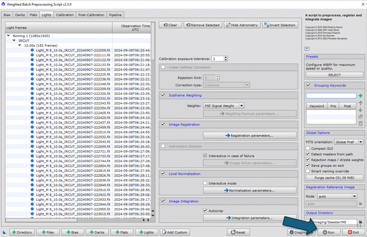Move grouping keyword up with arrow icon
This screenshot has width=367, height=237.
point(361,103)
